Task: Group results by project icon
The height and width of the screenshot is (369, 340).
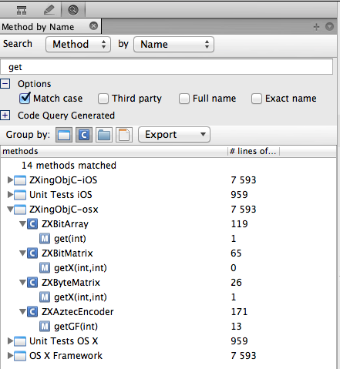Action: (x=64, y=135)
